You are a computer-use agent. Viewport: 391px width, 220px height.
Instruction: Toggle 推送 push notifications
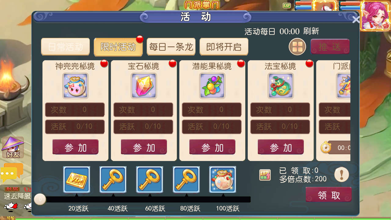click(330, 47)
